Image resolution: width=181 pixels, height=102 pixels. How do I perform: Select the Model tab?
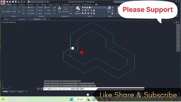pyautogui.click(x=5, y=92)
